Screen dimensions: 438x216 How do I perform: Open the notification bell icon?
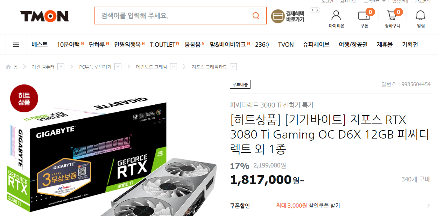point(421,16)
